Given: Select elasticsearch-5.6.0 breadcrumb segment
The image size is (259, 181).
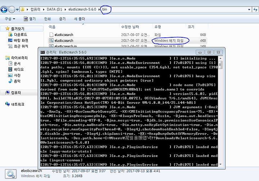Looking at the screenshot, I should click(x=82, y=9).
